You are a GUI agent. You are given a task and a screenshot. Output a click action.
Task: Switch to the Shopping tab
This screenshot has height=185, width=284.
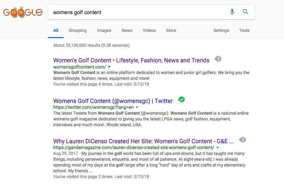tap(78, 30)
